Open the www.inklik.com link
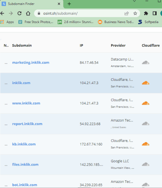The image size is (162, 188). pyautogui.click(x=26, y=103)
